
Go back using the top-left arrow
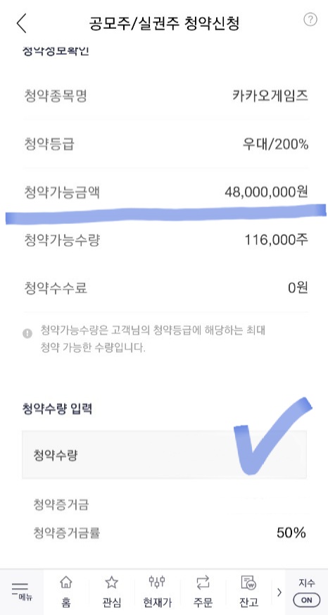pyautogui.click(x=22, y=23)
